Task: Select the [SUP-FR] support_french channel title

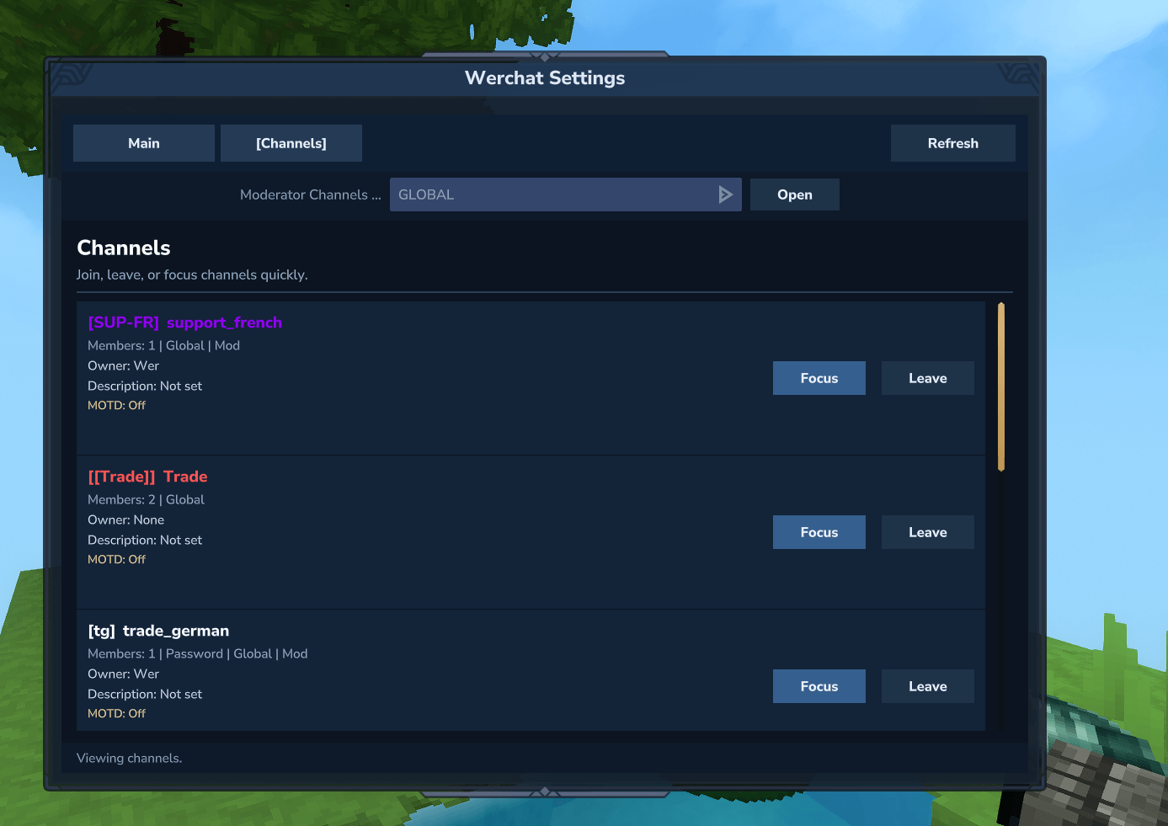Action: 185,322
